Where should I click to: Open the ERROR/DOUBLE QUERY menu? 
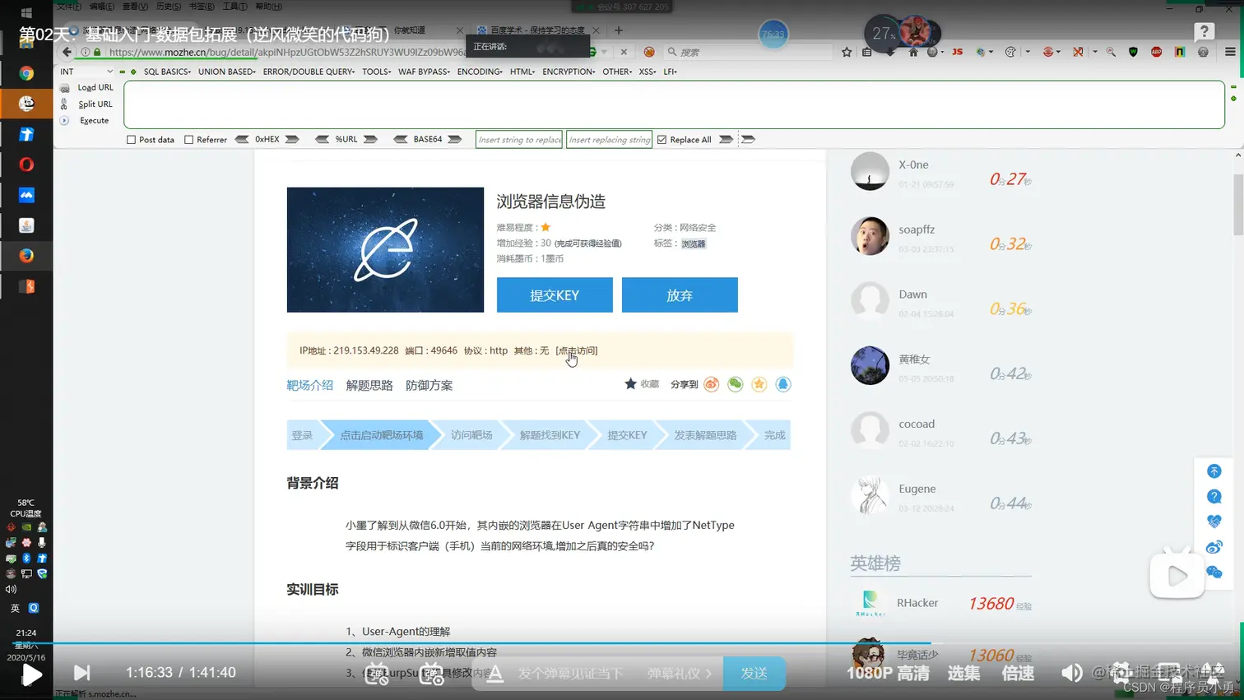tap(309, 72)
